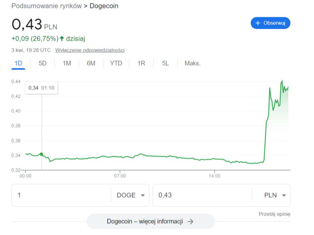Screen dimensions: 314x235
Task: Click the Obserwuj follow button
Action: 270,23
